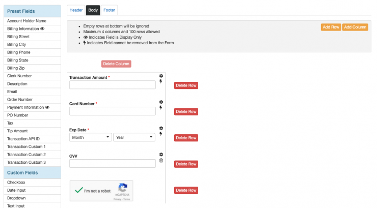The image size is (377, 208).
Task: Focus the Transaction Amount input field
Action: (x=113, y=85)
